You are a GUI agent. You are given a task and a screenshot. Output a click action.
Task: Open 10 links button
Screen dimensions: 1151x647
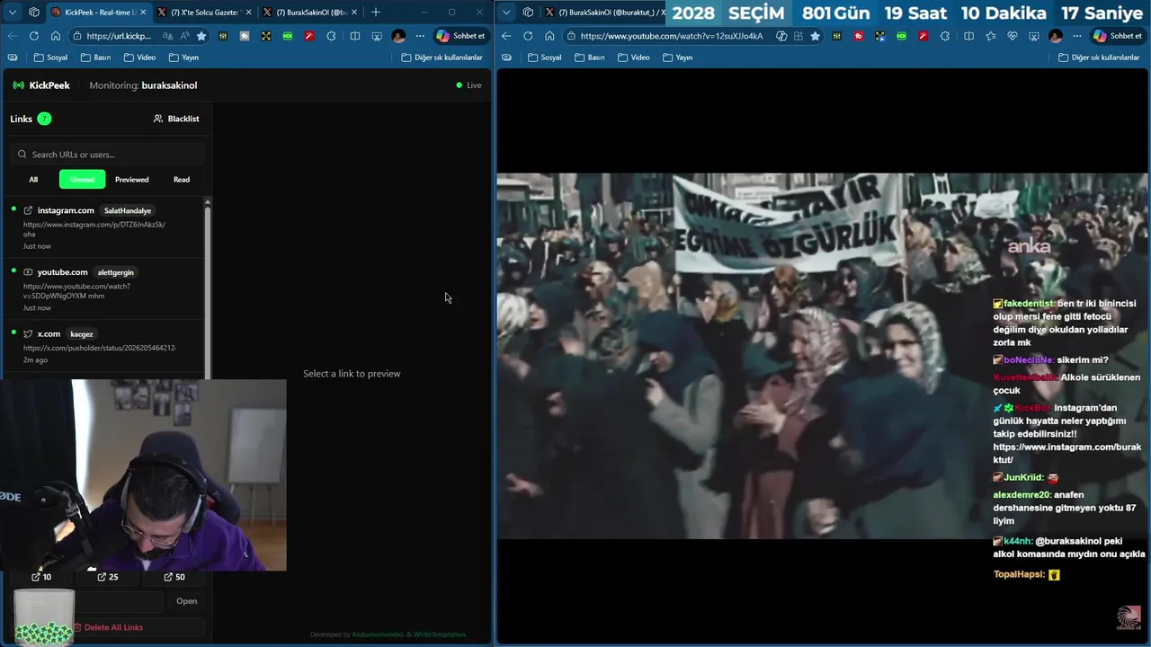pos(41,577)
